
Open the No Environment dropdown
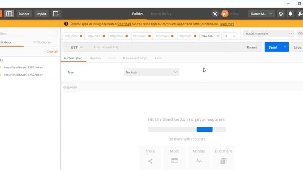click(268, 34)
